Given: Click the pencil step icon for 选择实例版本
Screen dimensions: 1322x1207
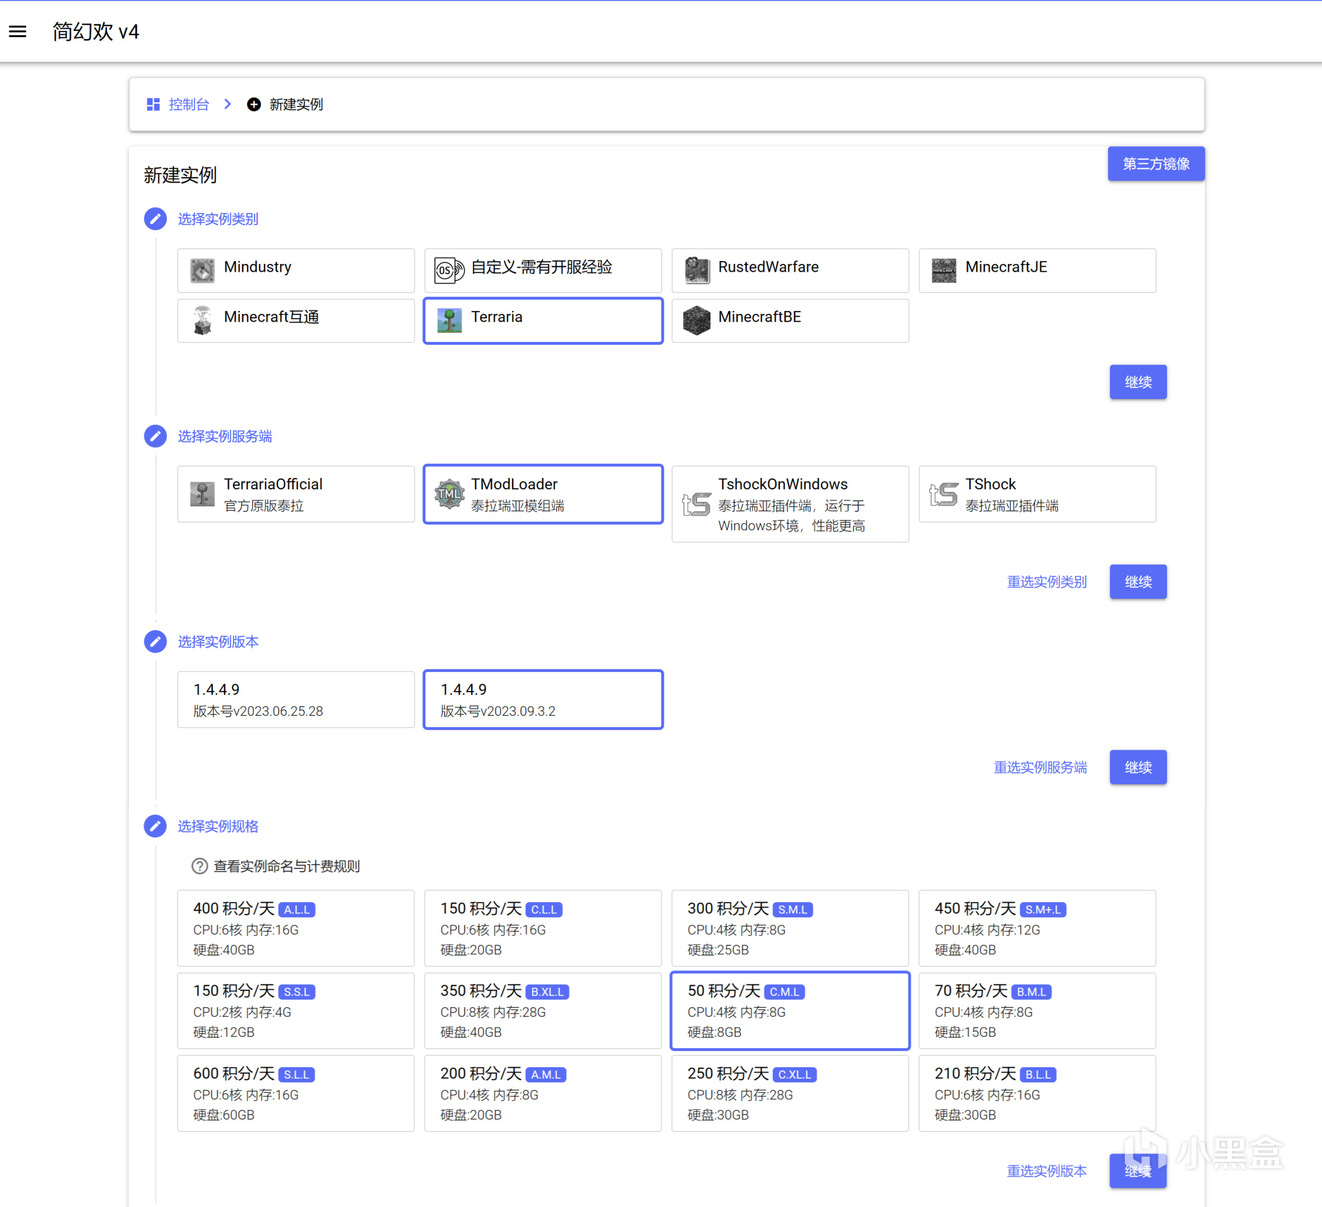Looking at the screenshot, I should point(156,641).
